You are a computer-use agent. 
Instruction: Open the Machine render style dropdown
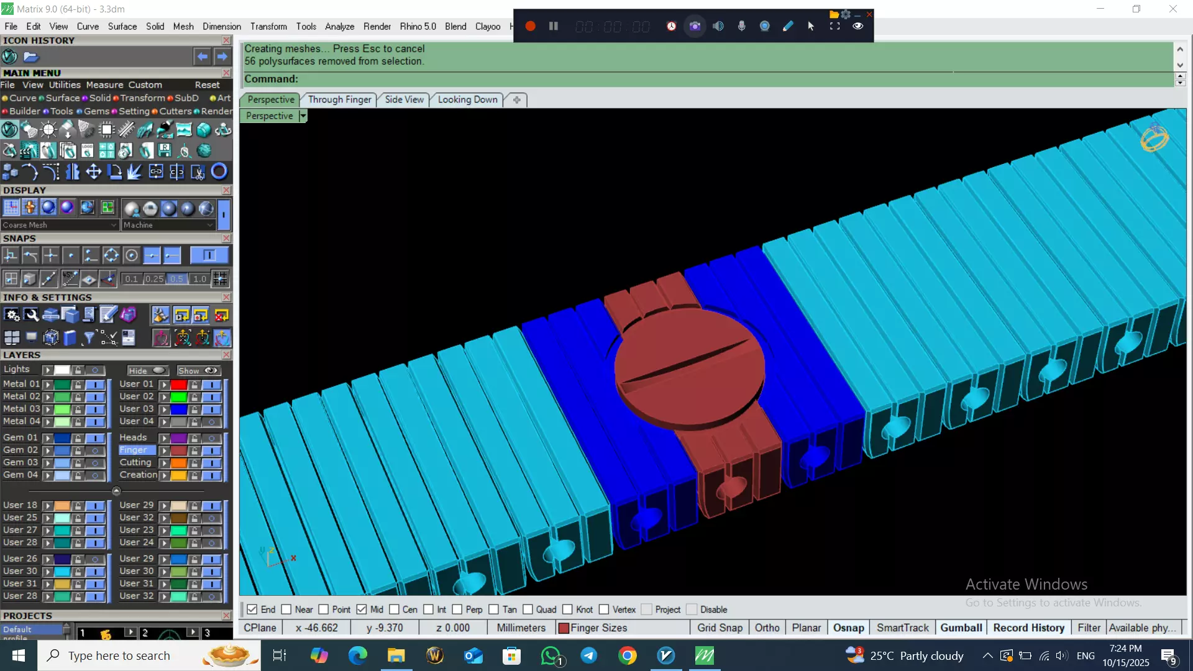coord(210,225)
